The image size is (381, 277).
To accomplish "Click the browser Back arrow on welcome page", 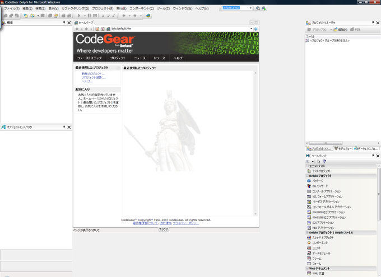I will point(77,29).
